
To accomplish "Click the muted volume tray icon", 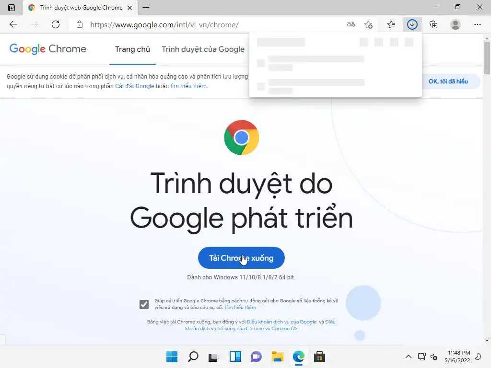I will pos(434,356).
